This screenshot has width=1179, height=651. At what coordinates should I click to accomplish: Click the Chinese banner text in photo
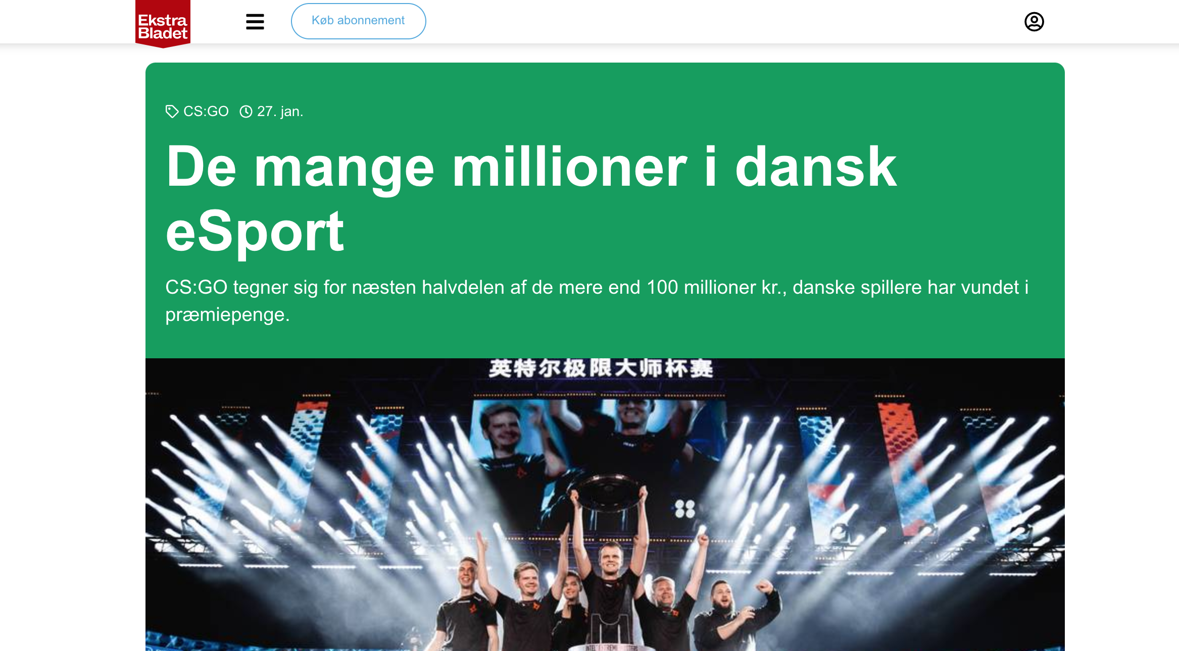point(601,368)
